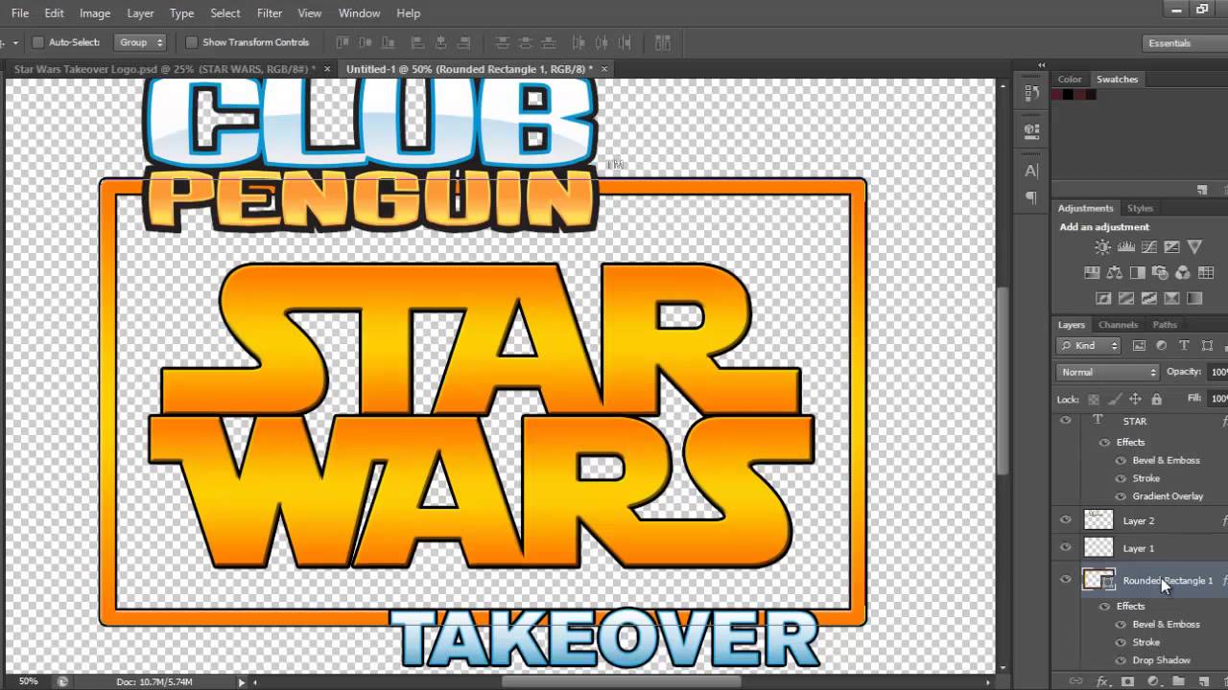Open the Filter menu
The height and width of the screenshot is (690, 1228).
tap(270, 13)
